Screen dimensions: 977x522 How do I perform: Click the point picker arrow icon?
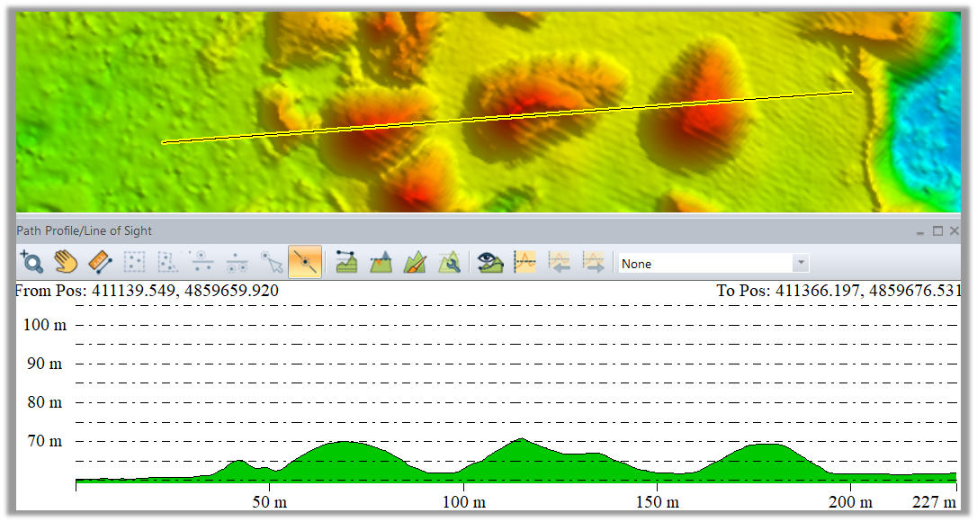(x=271, y=262)
